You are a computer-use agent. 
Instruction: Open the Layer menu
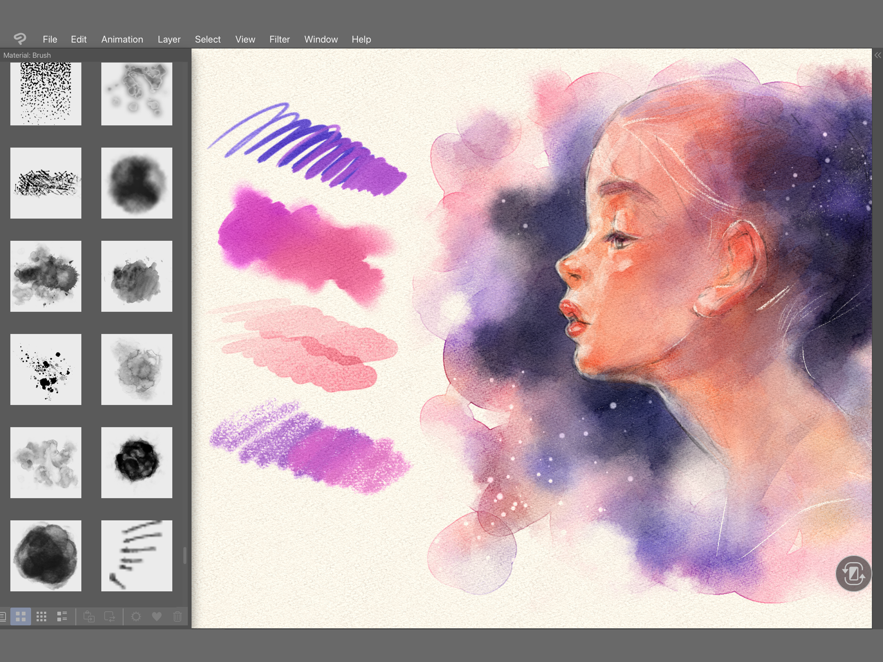tap(169, 39)
